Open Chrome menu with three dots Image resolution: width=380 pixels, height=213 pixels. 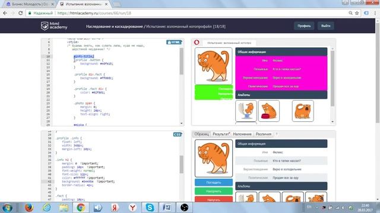[x=375, y=13]
